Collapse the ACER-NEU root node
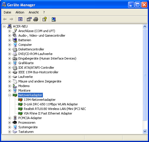 [4, 26]
